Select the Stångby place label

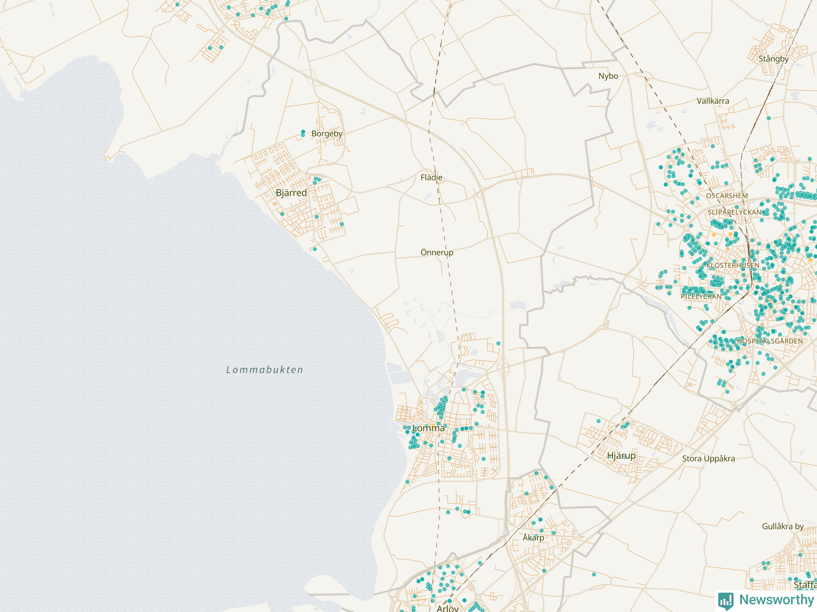[x=773, y=59]
